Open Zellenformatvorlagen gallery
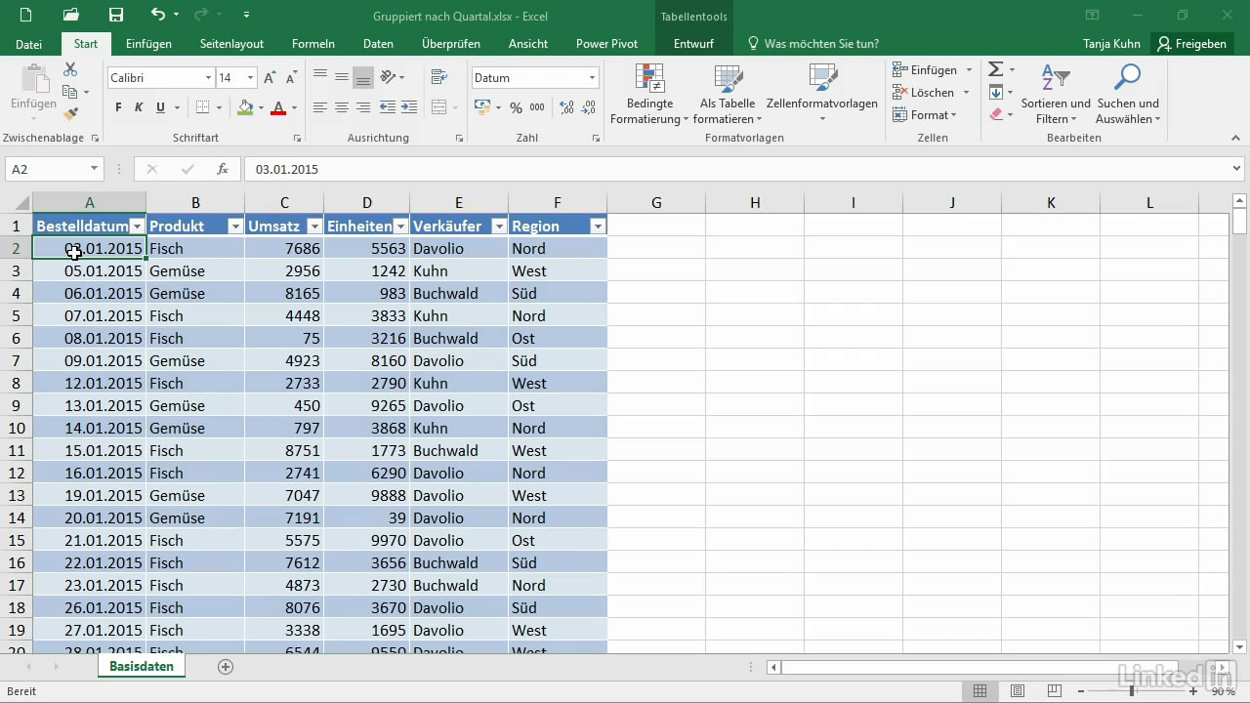1250x703 pixels. point(822,95)
